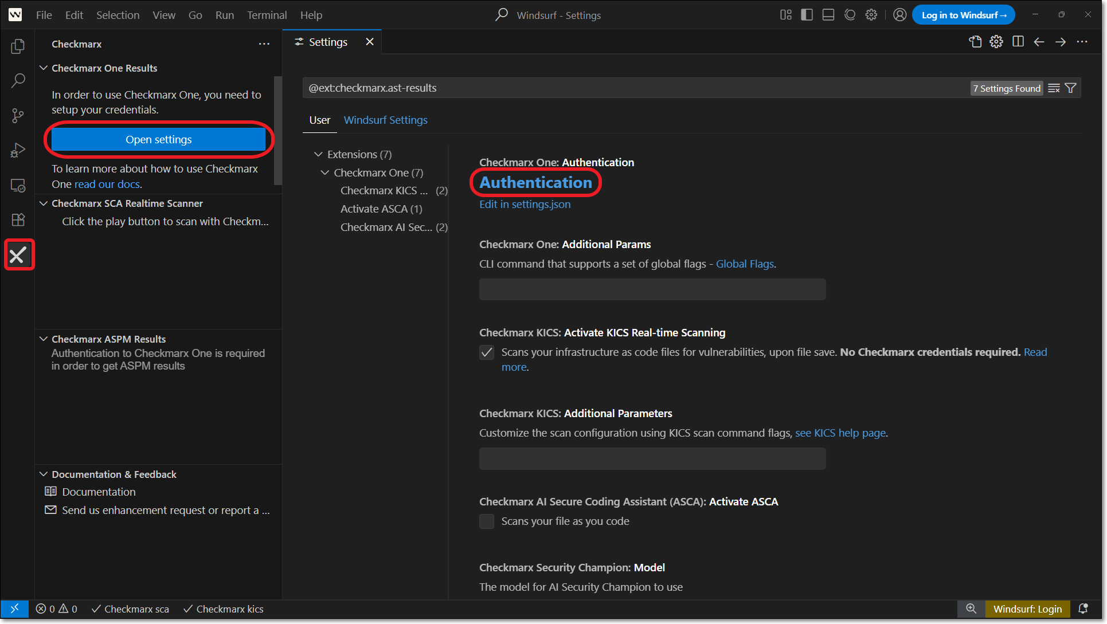
Task: Close the Settings editor tab
Action: point(370,42)
